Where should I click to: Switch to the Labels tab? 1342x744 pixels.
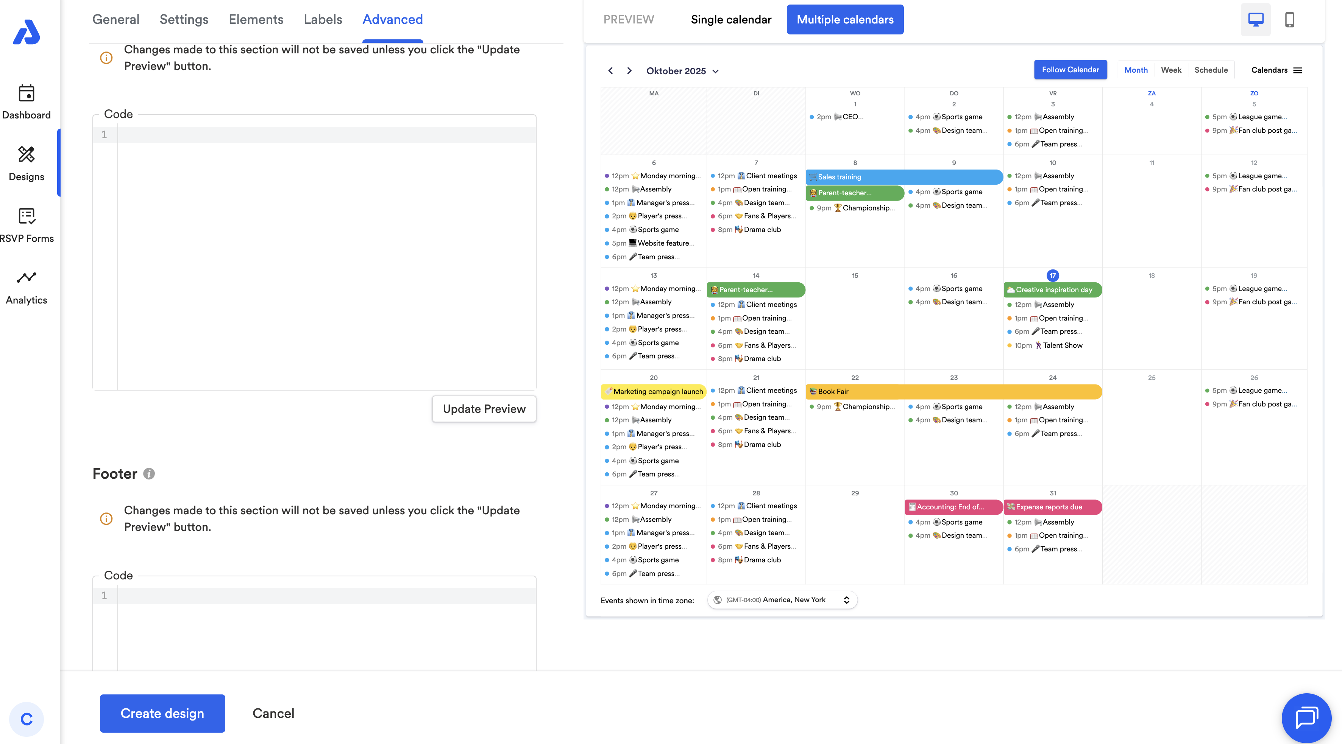[323, 20]
